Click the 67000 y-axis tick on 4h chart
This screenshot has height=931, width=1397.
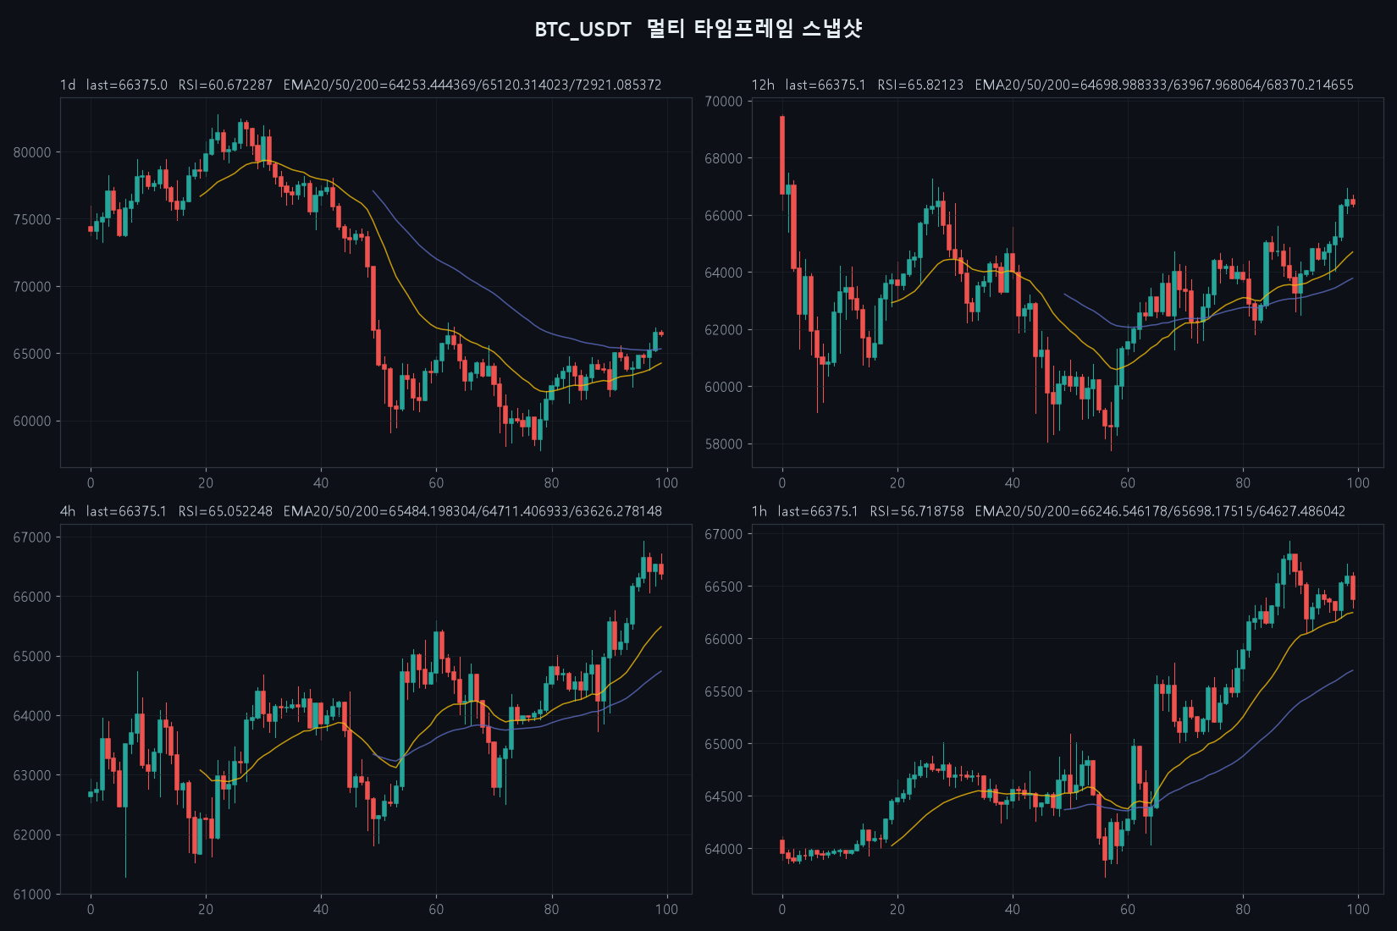[x=32, y=537]
